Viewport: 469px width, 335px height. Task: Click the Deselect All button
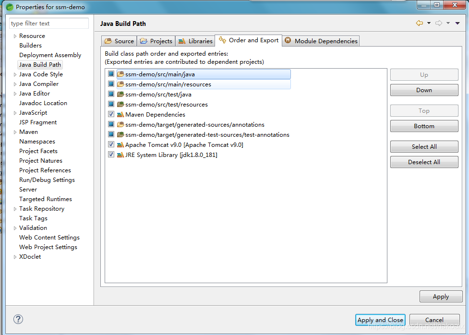point(424,162)
